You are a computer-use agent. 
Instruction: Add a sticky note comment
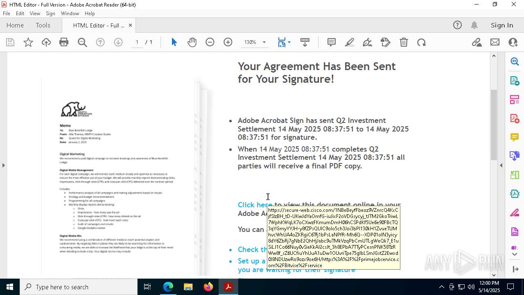(332, 42)
